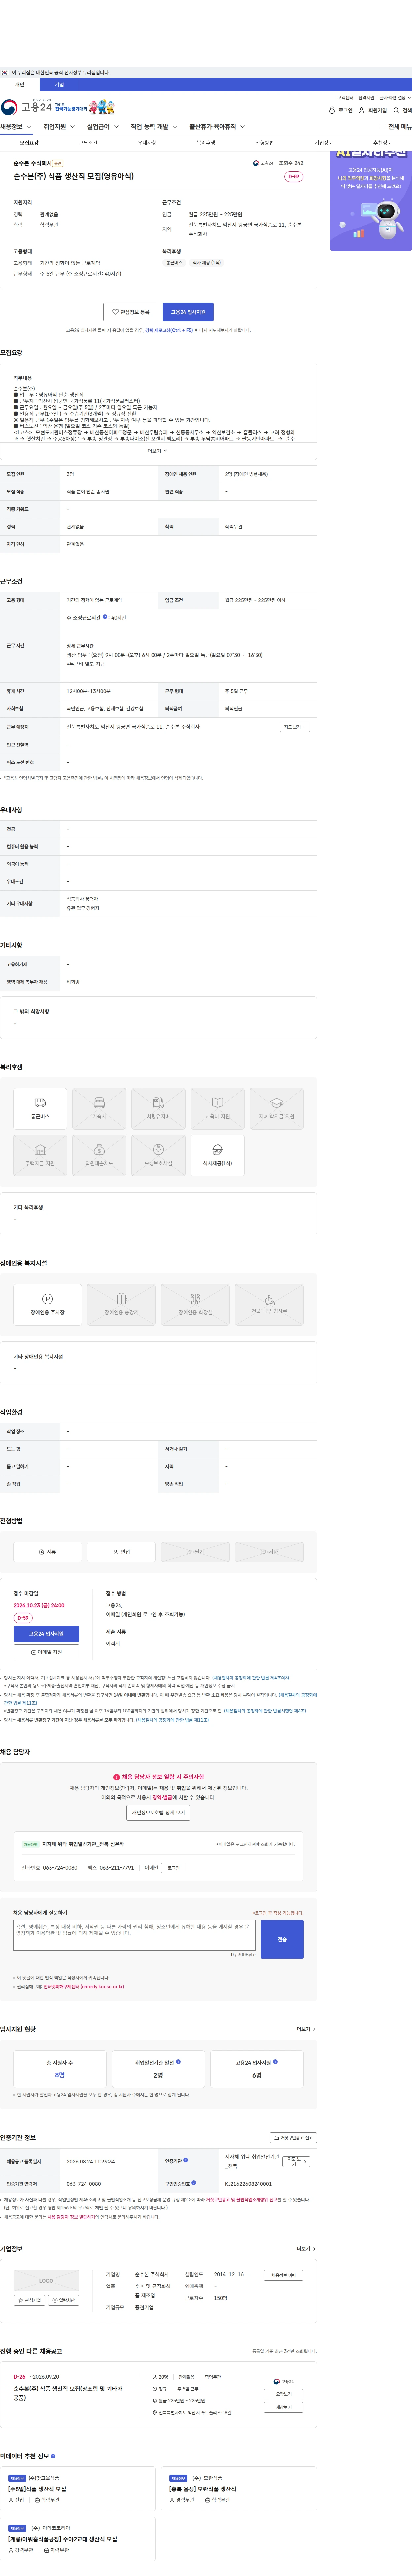This screenshot has height=2576, width=412.
Task: Switch to the 기업 tab
Action: pos(59,84)
